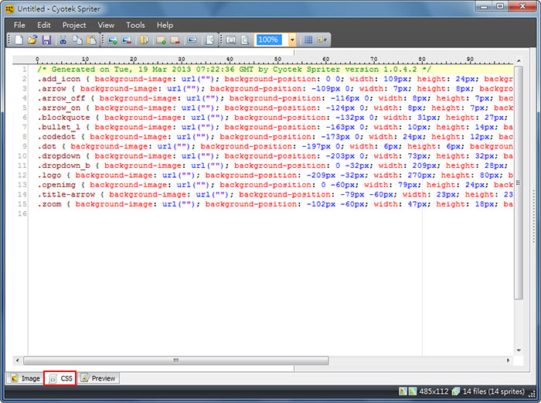Open the Tools menu
541x403 pixels.
pyautogui.click(x=135, y=26)
